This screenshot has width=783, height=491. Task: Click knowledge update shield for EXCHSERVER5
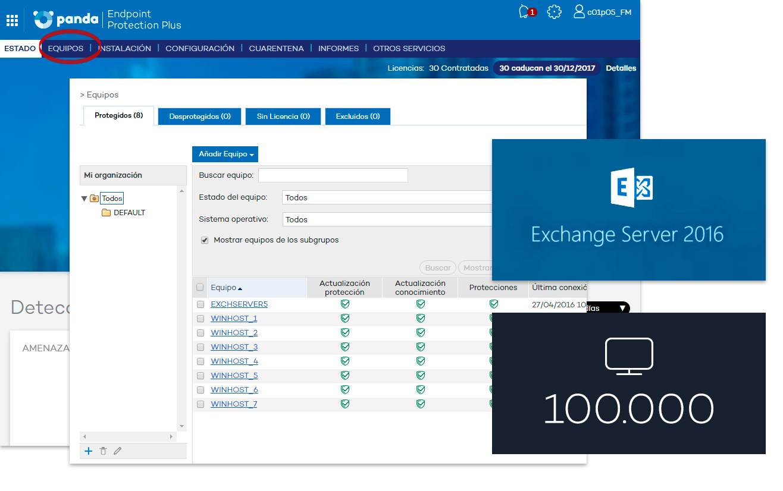420,304
